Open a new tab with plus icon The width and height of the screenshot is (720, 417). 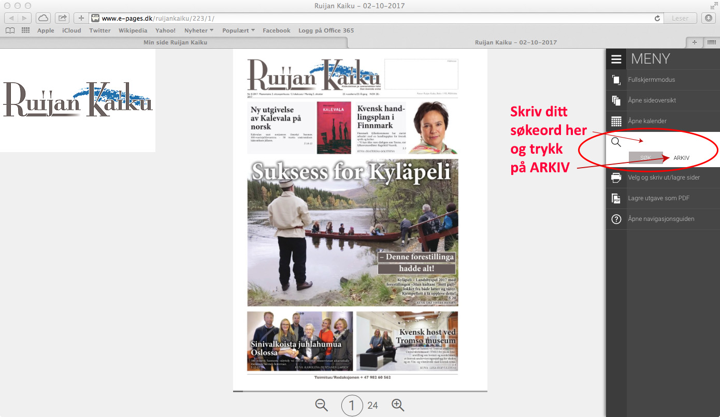(x=694, y=42)
